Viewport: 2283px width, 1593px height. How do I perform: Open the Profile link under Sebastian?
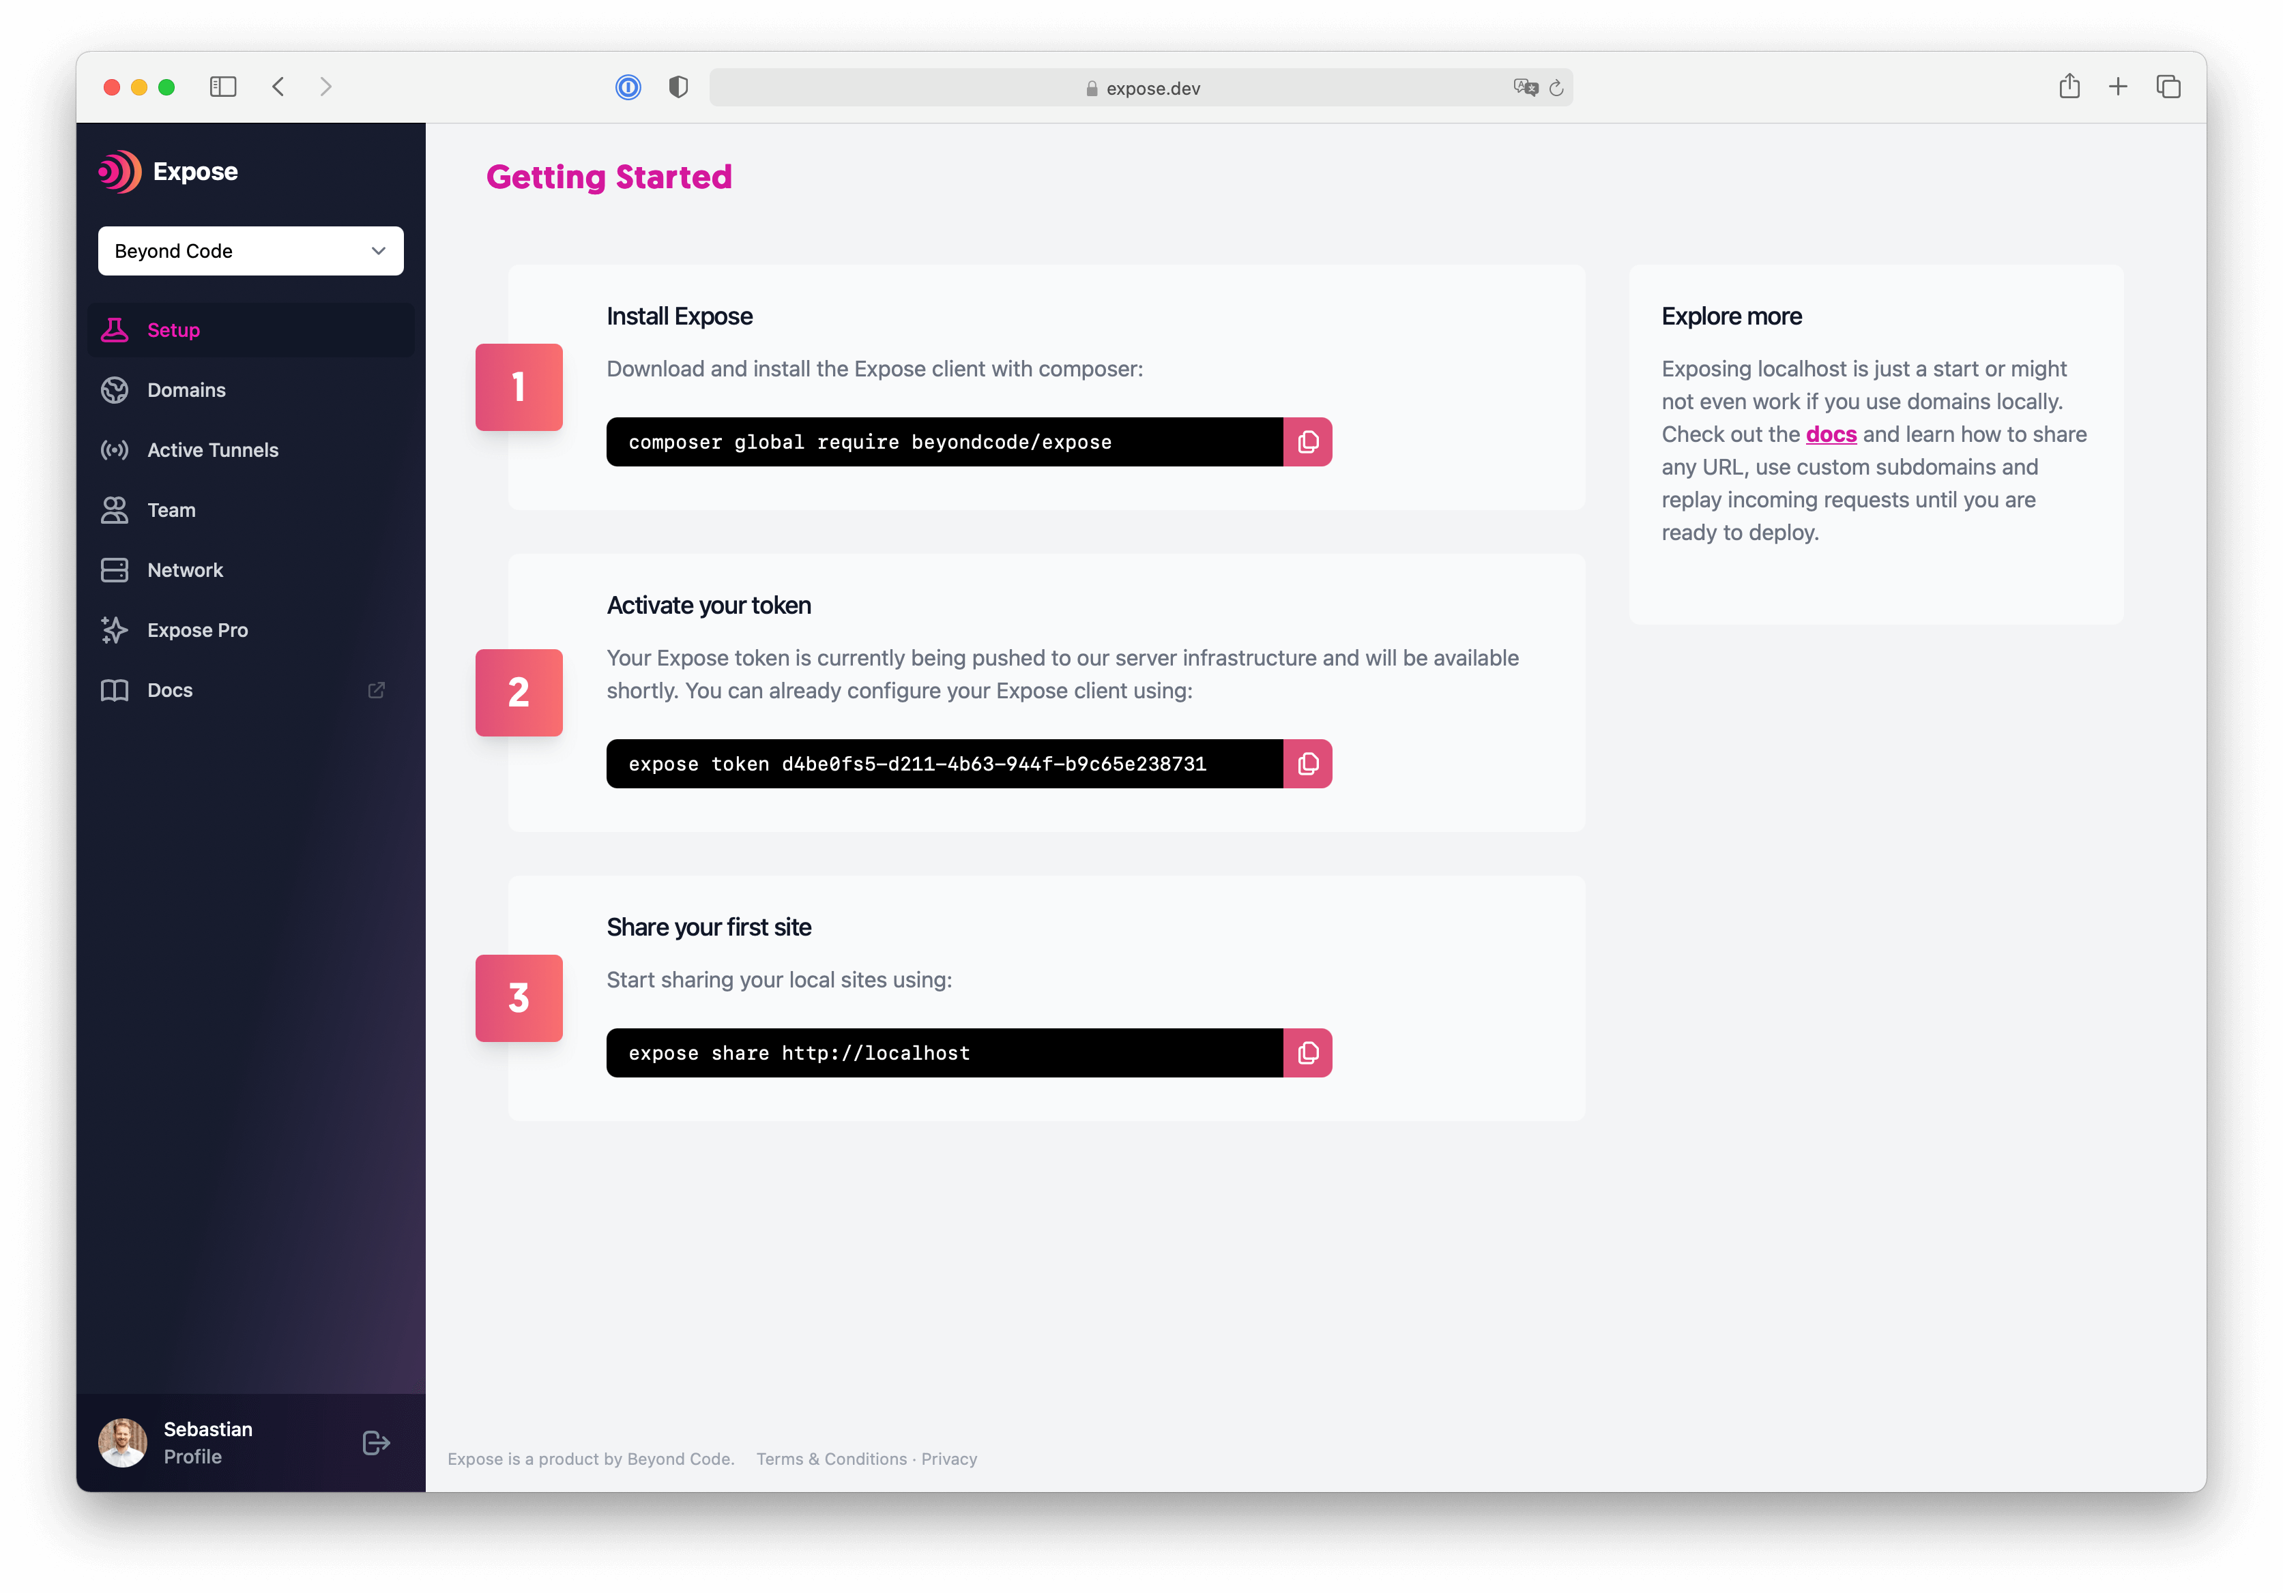(192, 1457)
